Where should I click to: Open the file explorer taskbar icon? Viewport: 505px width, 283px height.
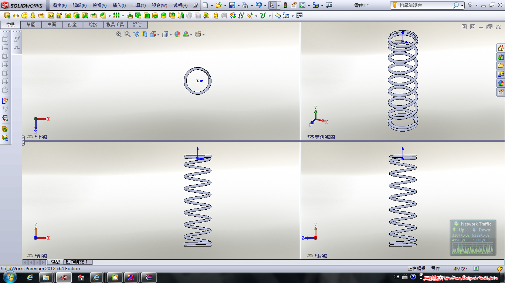(x=46, y=277)
